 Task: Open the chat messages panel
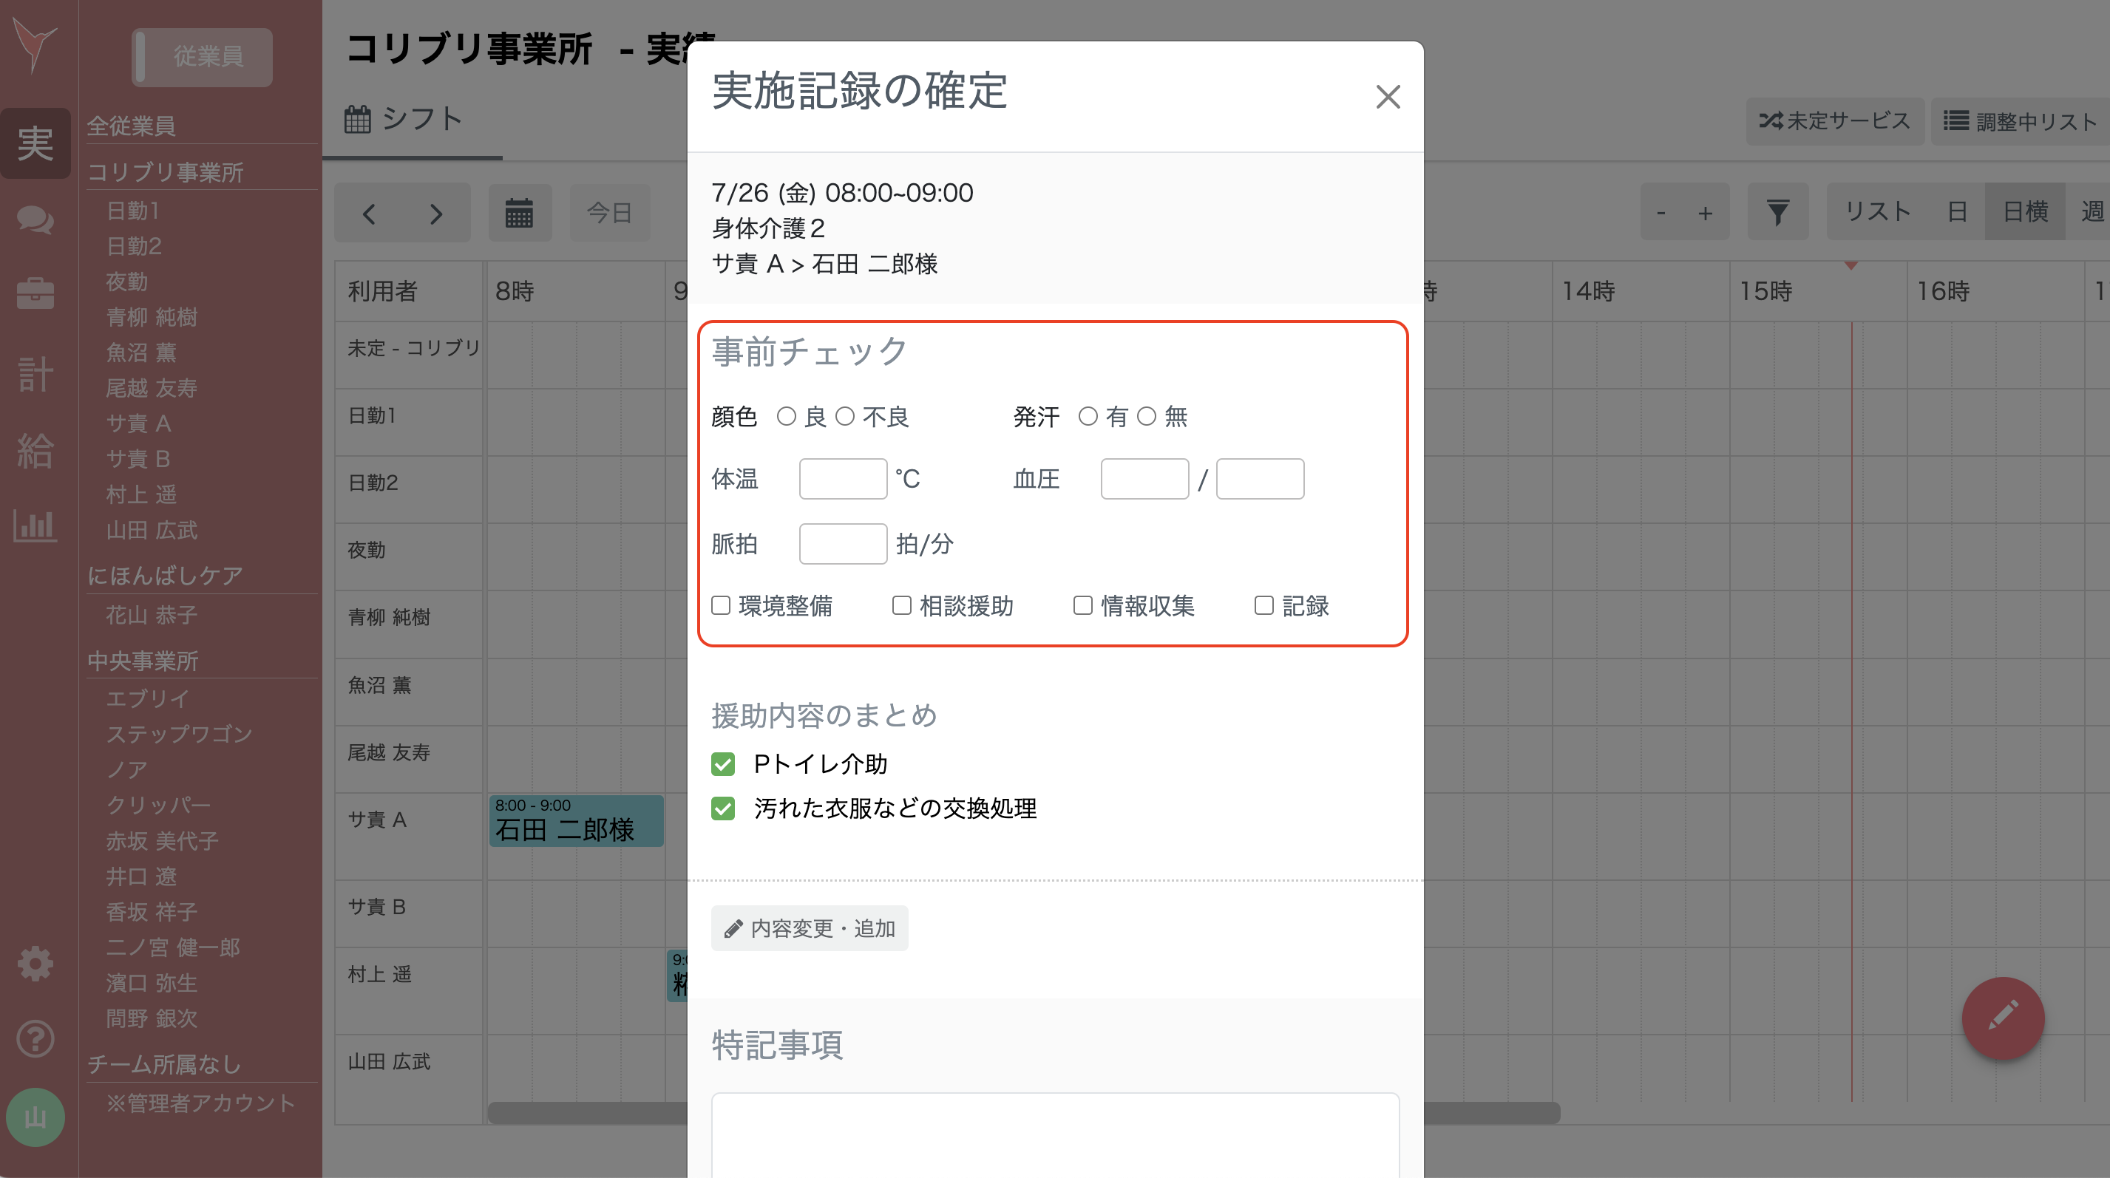(35, 220)
